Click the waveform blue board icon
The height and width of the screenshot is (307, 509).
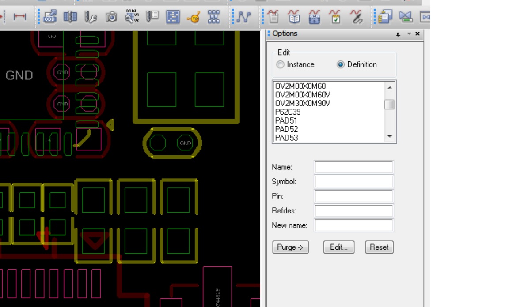pyautogui.click(x=314, y=17)
